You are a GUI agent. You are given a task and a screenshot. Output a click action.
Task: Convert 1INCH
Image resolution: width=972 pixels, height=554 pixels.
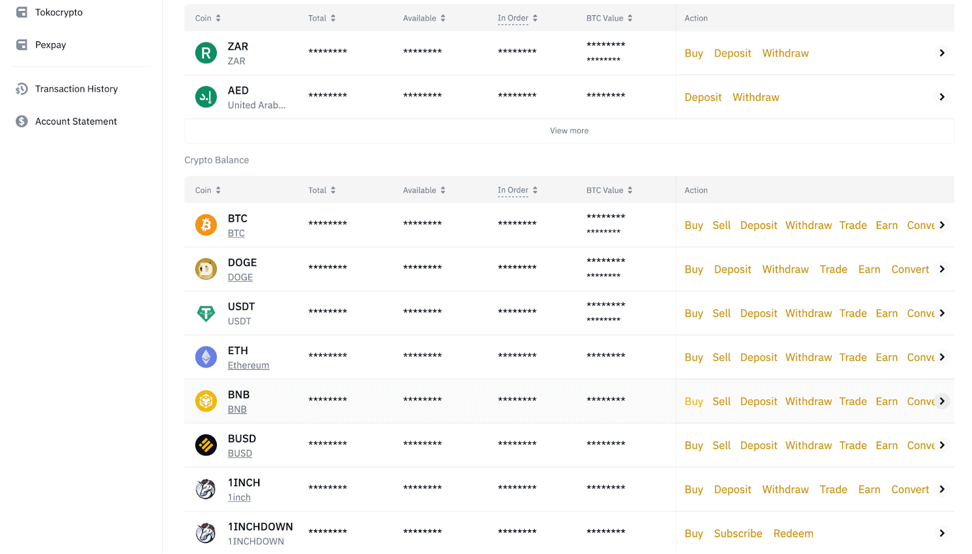pos(910,490)
